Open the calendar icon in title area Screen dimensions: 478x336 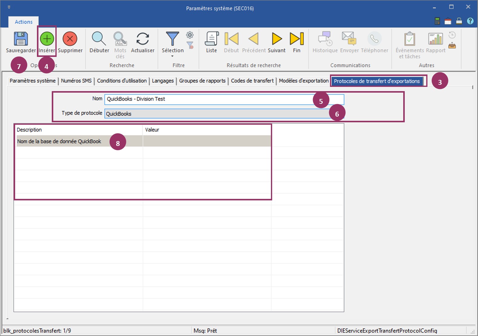(x=448, y=21)
